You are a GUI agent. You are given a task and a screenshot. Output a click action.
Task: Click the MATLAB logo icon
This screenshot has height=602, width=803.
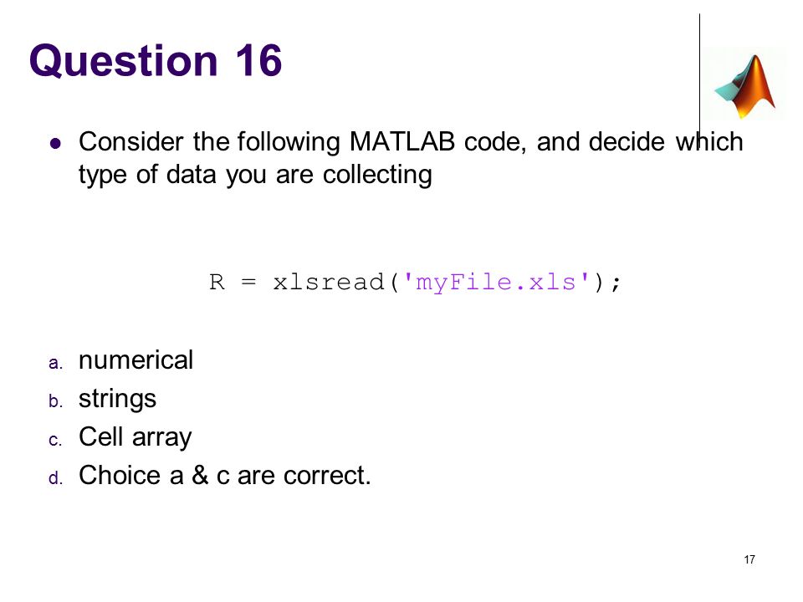click(745, 85)
